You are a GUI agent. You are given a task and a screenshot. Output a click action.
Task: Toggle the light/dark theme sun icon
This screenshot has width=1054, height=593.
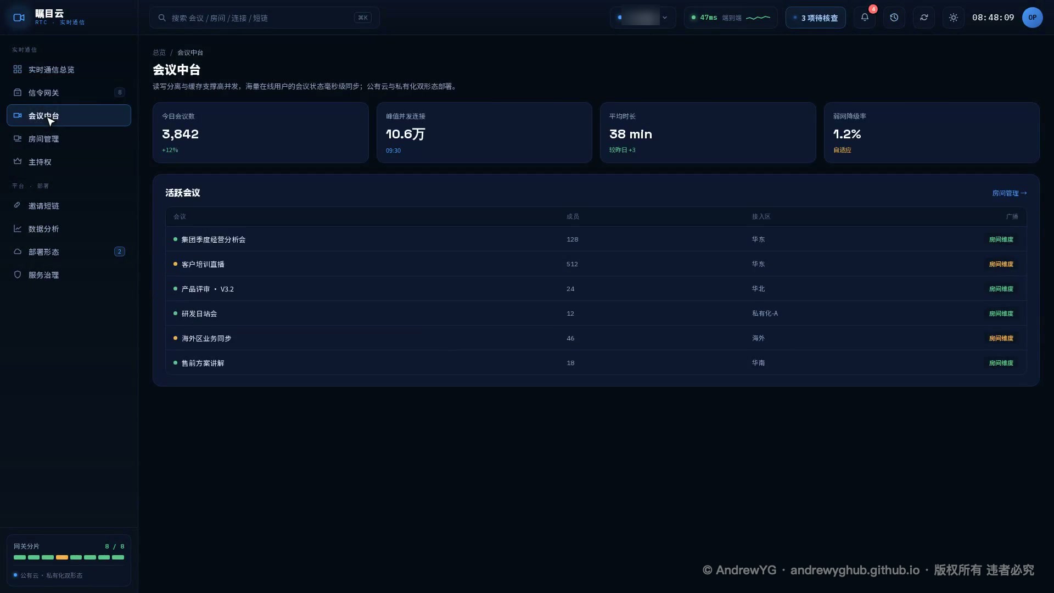coord(954,18)
